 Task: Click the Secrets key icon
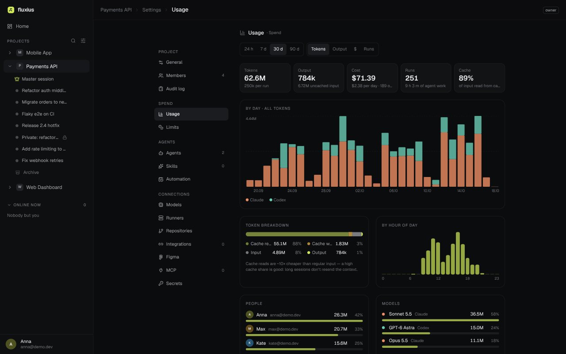161,284
